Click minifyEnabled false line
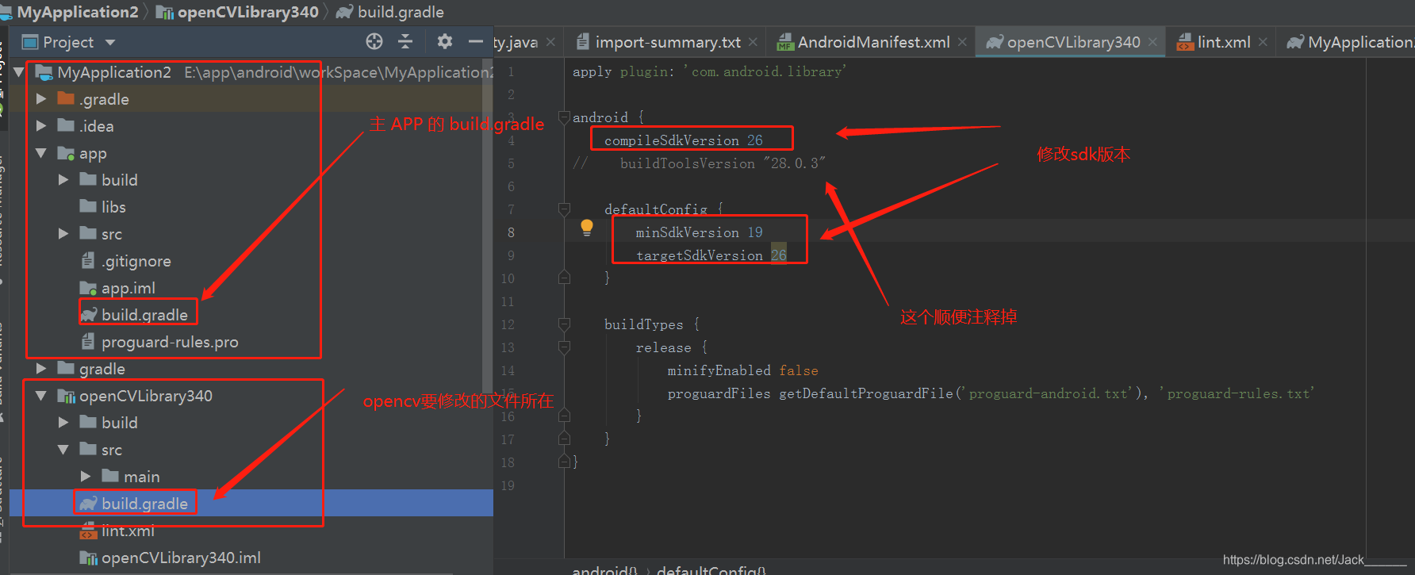Viewport: 1415px width, 575px height. 742,370
